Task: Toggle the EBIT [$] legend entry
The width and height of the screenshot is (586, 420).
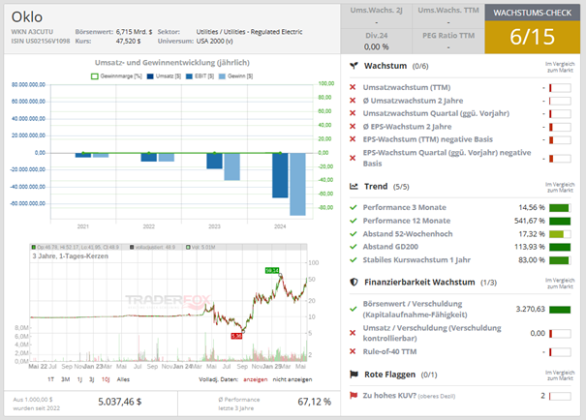Action: tap(200, 76)
